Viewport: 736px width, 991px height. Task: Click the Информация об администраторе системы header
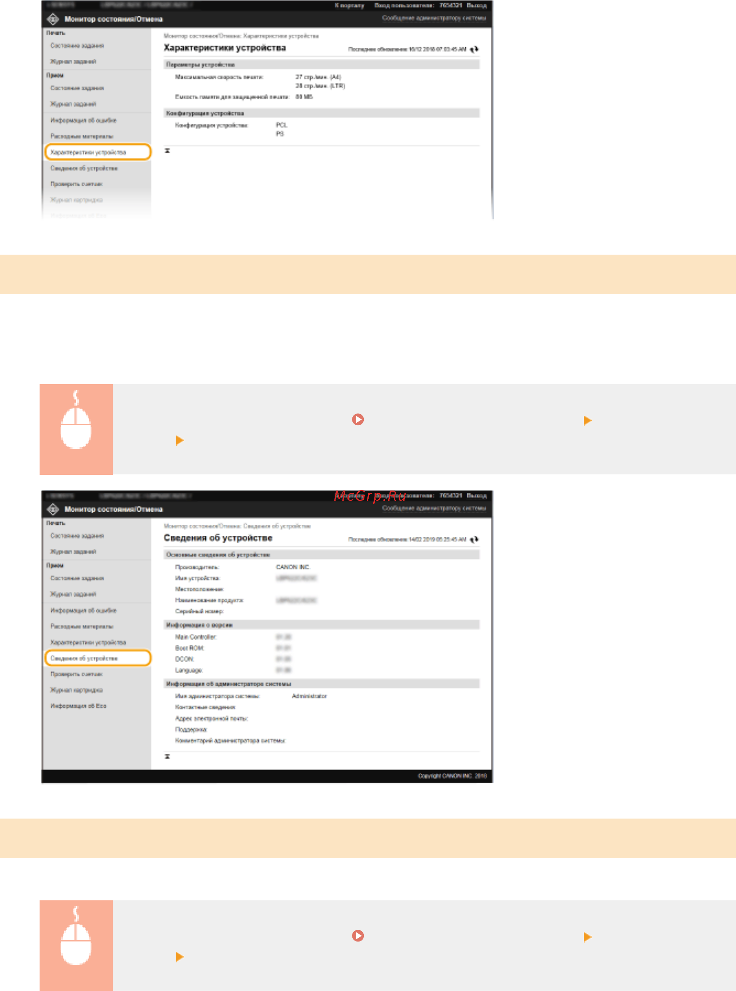pos(321,684)
